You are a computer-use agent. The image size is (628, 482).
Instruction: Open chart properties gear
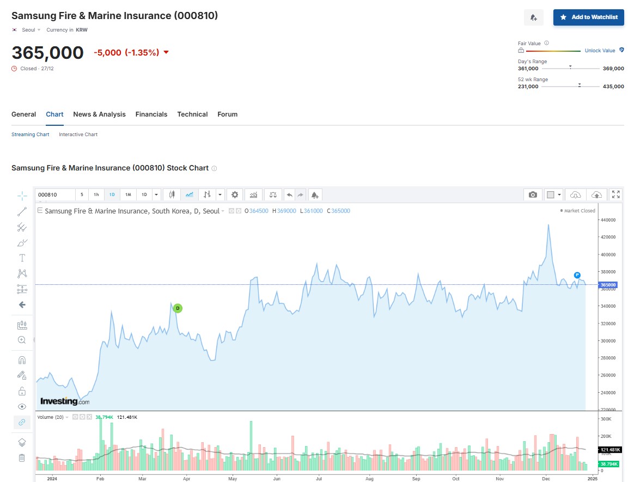pyautogui.click(x=235, y=195)
